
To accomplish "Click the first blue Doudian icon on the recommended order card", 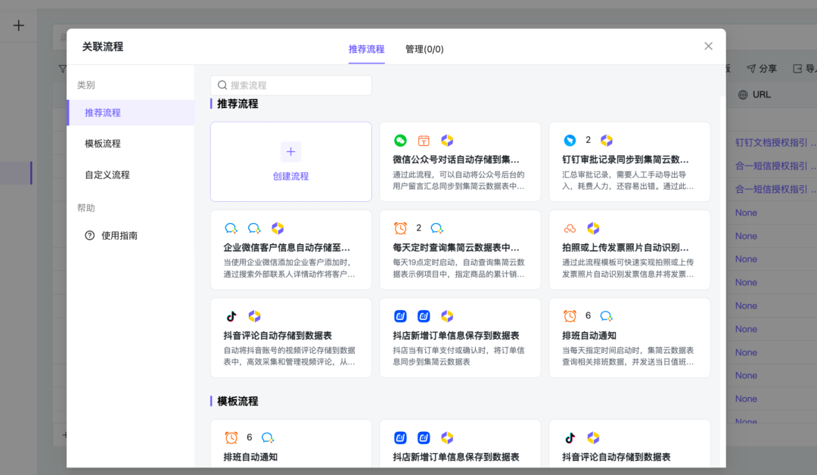I will (400, 316).
